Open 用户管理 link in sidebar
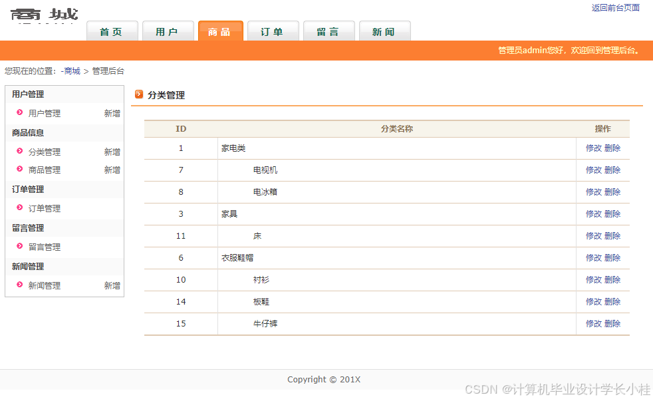653x401 pixels. 45,113
